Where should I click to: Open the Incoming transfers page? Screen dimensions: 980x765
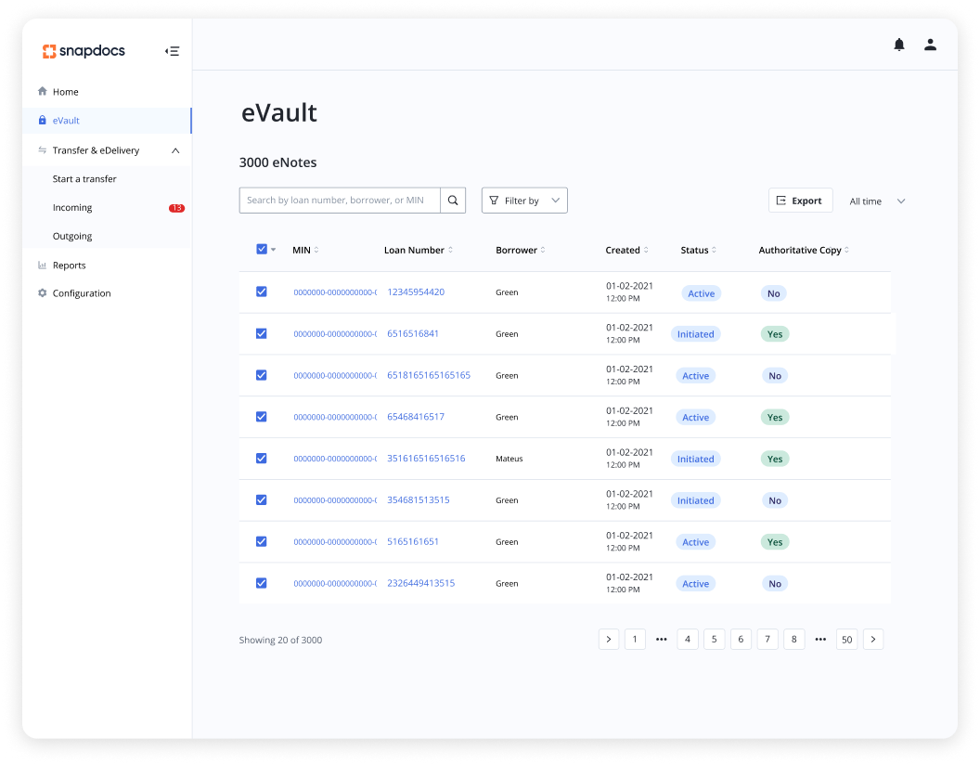point(71,207)
